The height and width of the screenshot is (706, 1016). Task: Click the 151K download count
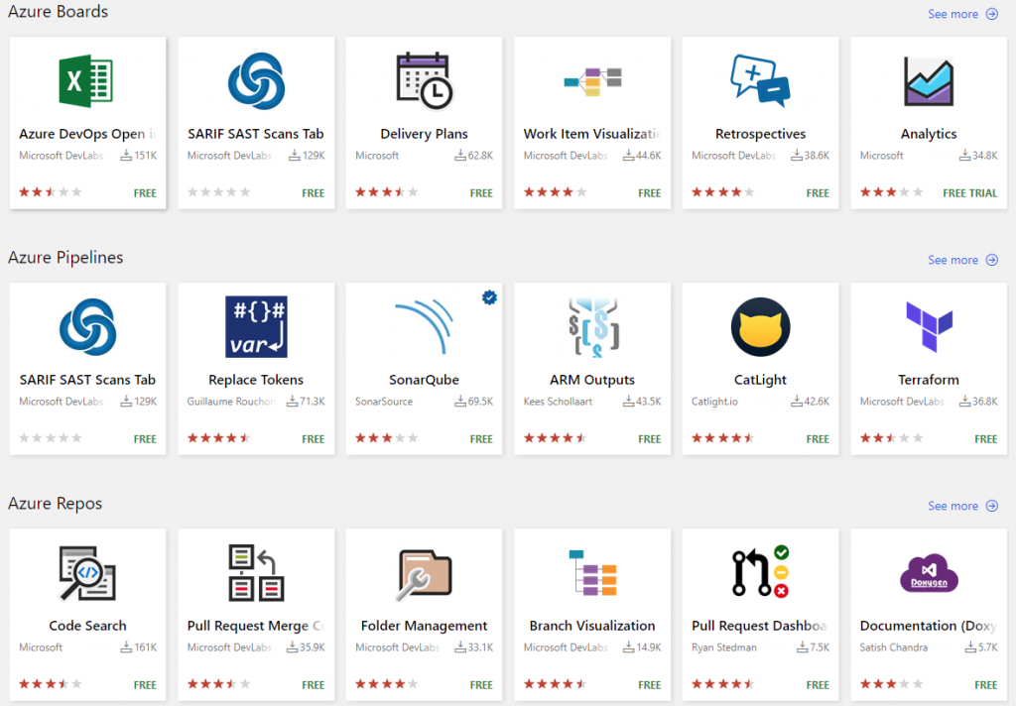pos(146,156)
